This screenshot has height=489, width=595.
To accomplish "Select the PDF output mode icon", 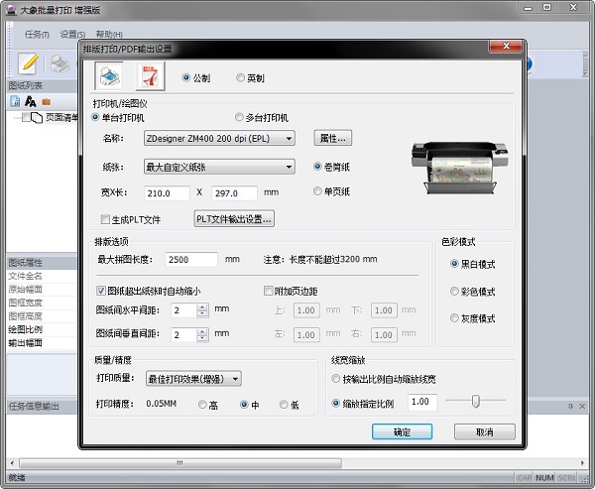I will (x=150, y=76).
